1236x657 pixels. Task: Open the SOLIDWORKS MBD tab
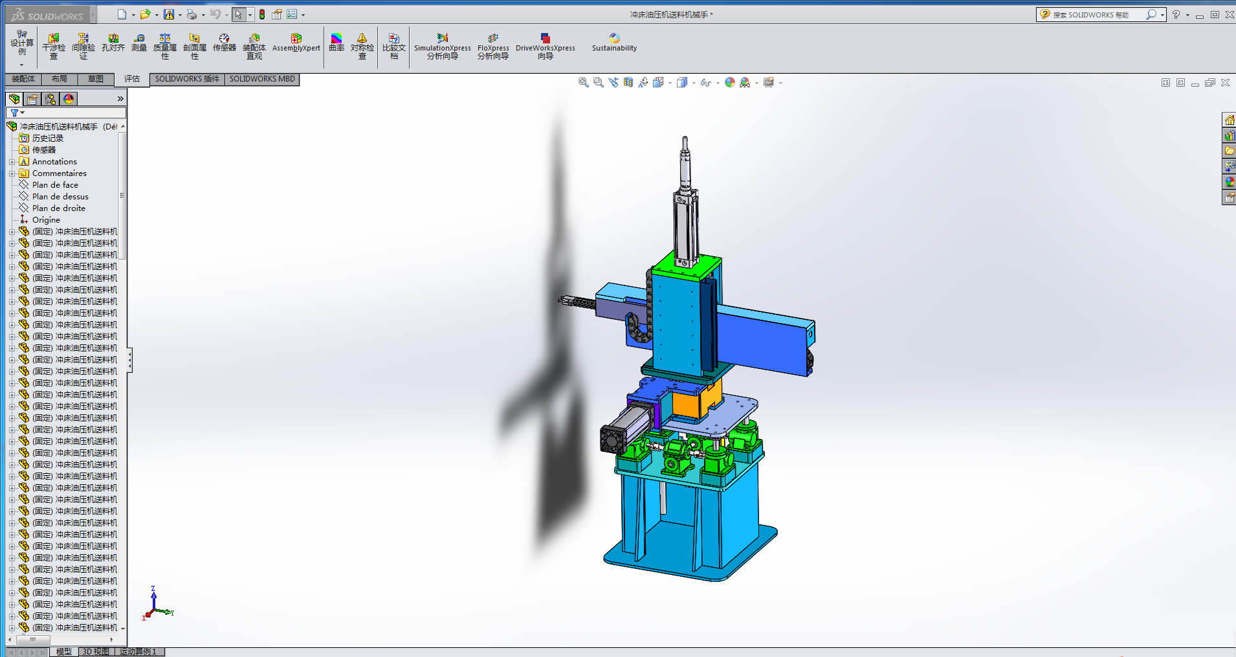tap(262, 79)
